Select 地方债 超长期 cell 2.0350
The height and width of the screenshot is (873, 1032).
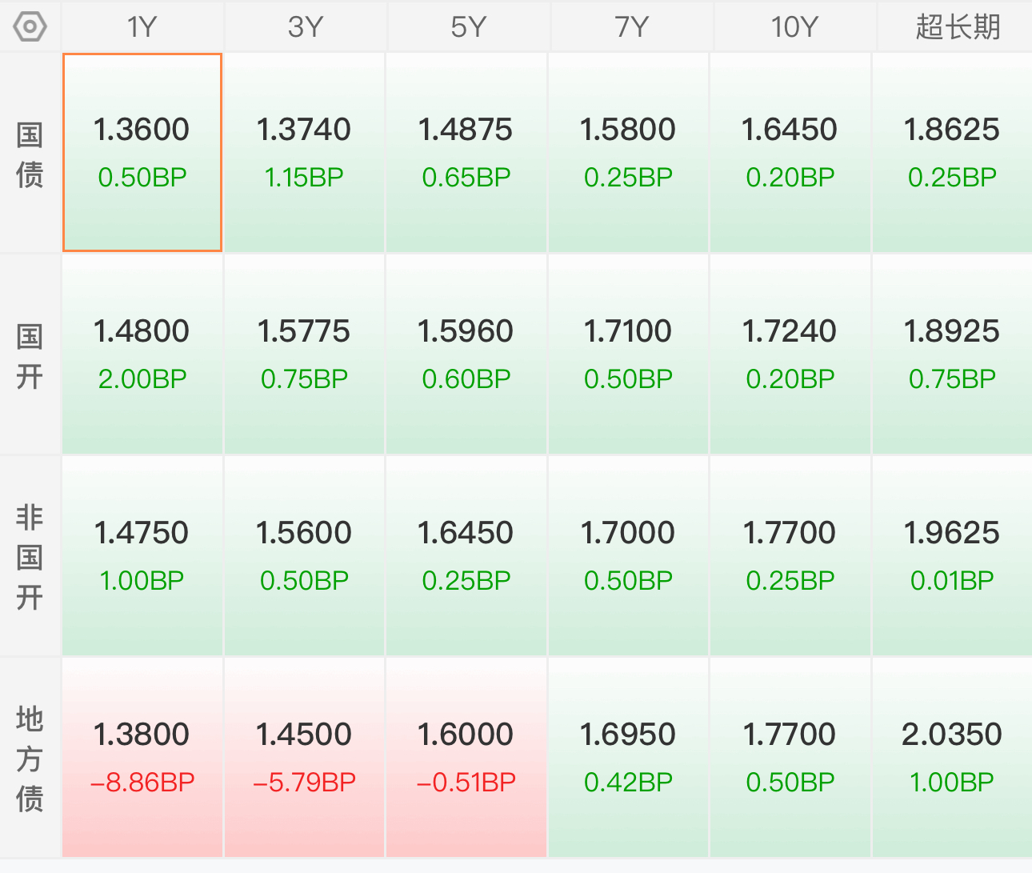click(x=952, y=758)
